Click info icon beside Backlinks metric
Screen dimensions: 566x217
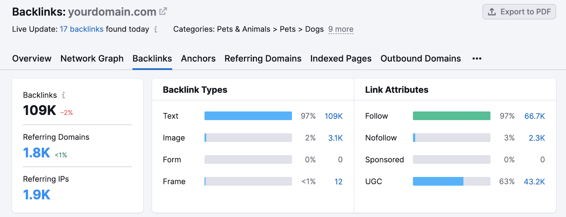point(64,95)
